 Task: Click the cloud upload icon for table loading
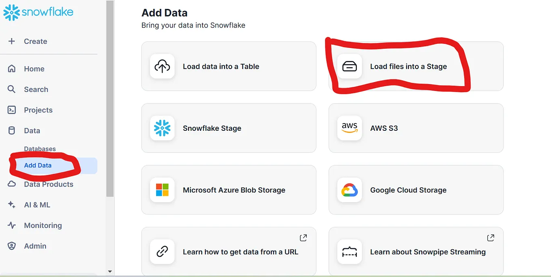(162, 66)
